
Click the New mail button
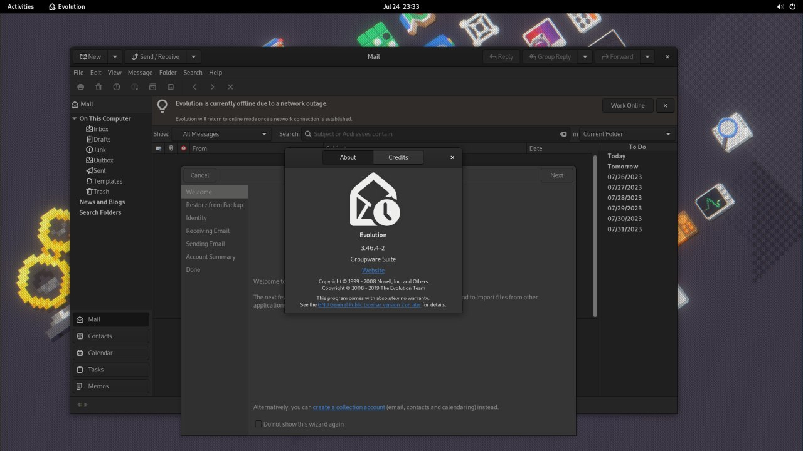pos(90,56)
